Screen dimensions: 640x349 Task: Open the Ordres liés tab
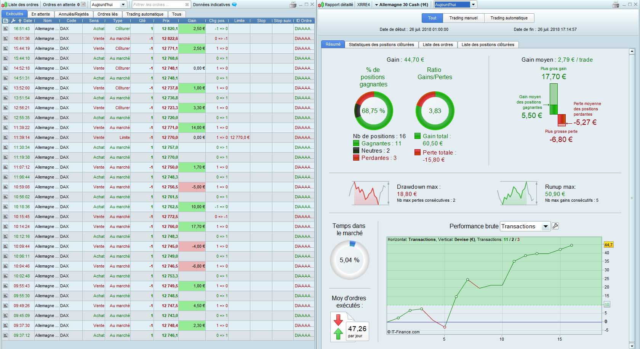[107, 14]
